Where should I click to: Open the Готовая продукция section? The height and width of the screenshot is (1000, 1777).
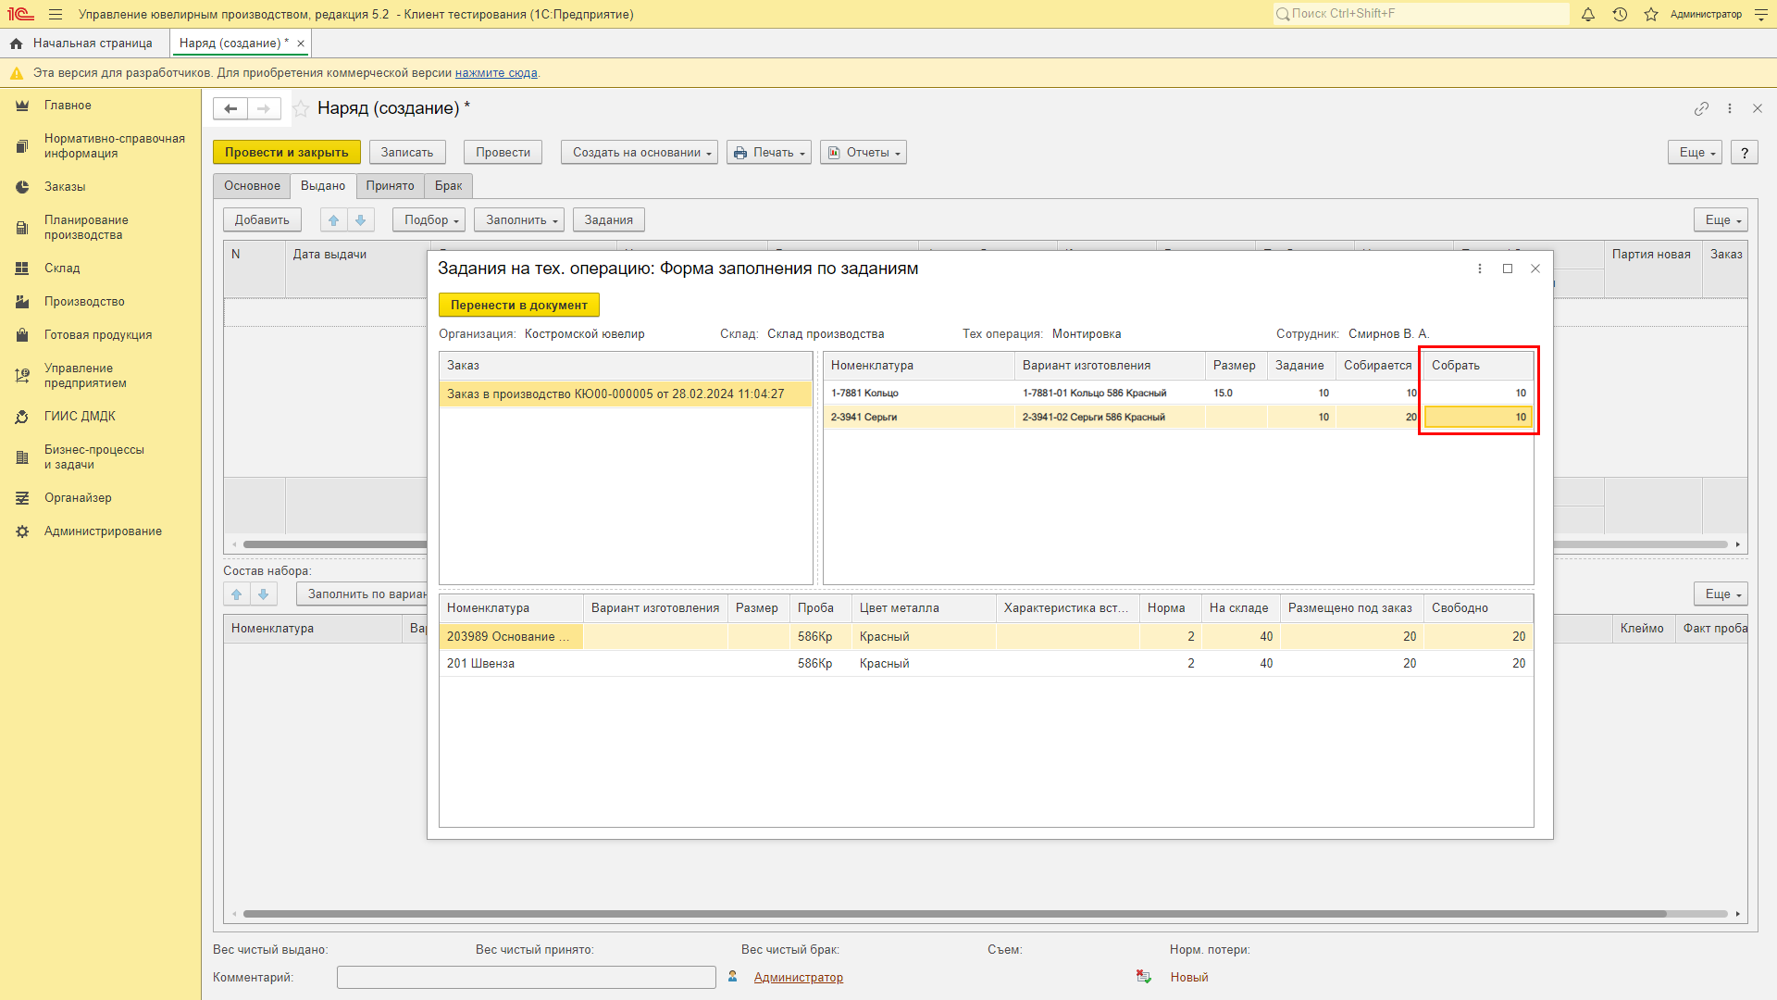[x=98, y=335]
